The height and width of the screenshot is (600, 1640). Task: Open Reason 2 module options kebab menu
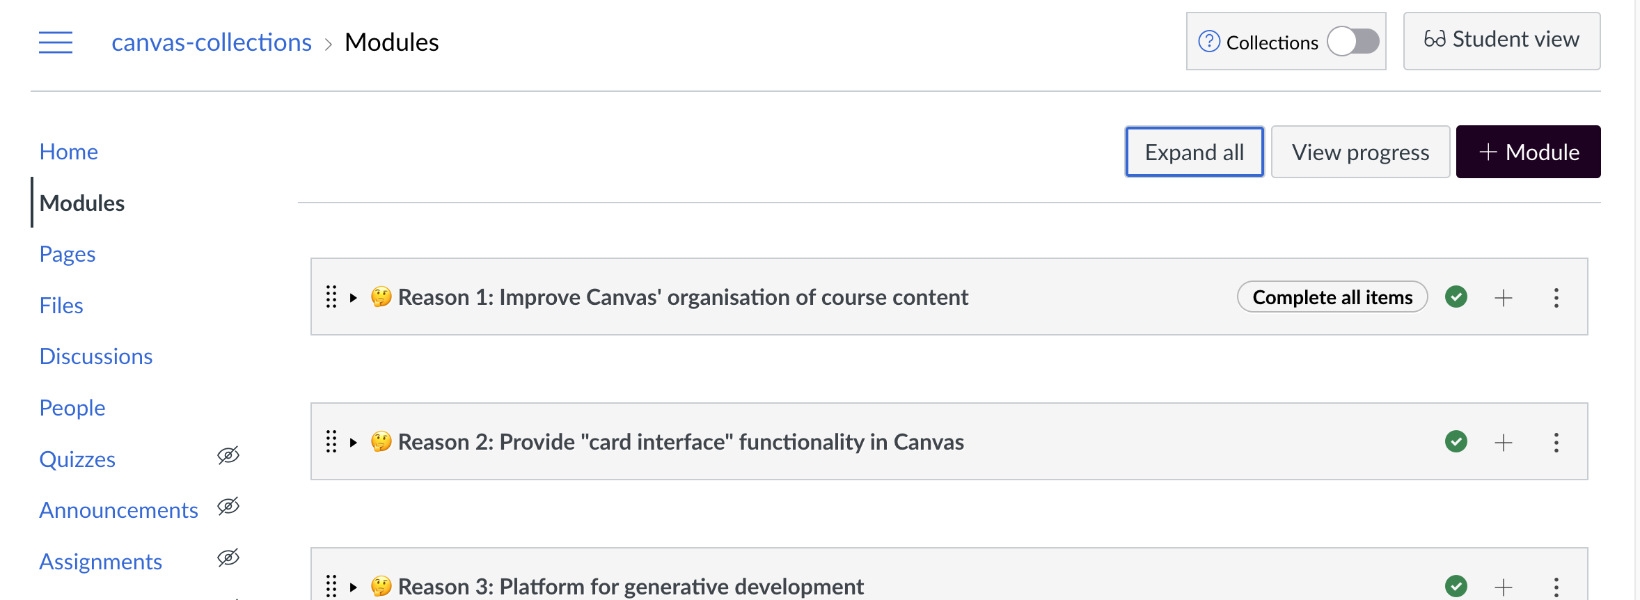click(x=1556, y=443)
